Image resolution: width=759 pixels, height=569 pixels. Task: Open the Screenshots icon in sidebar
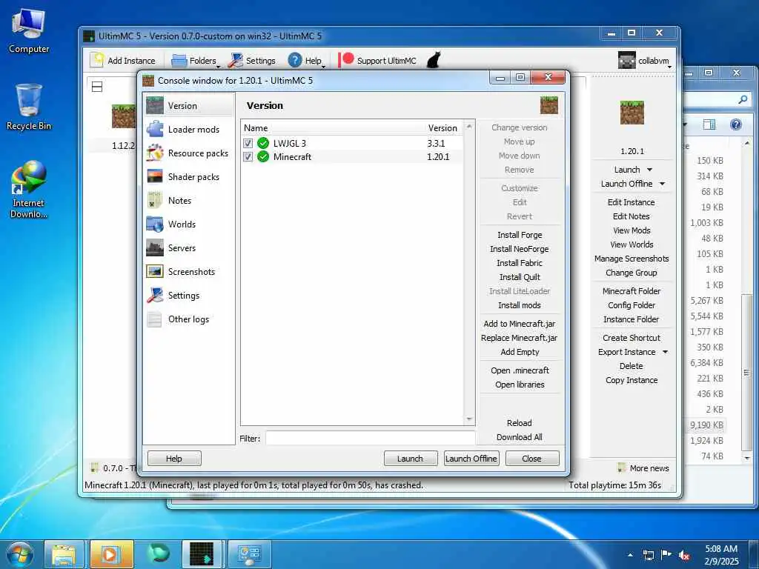(155, 271)
